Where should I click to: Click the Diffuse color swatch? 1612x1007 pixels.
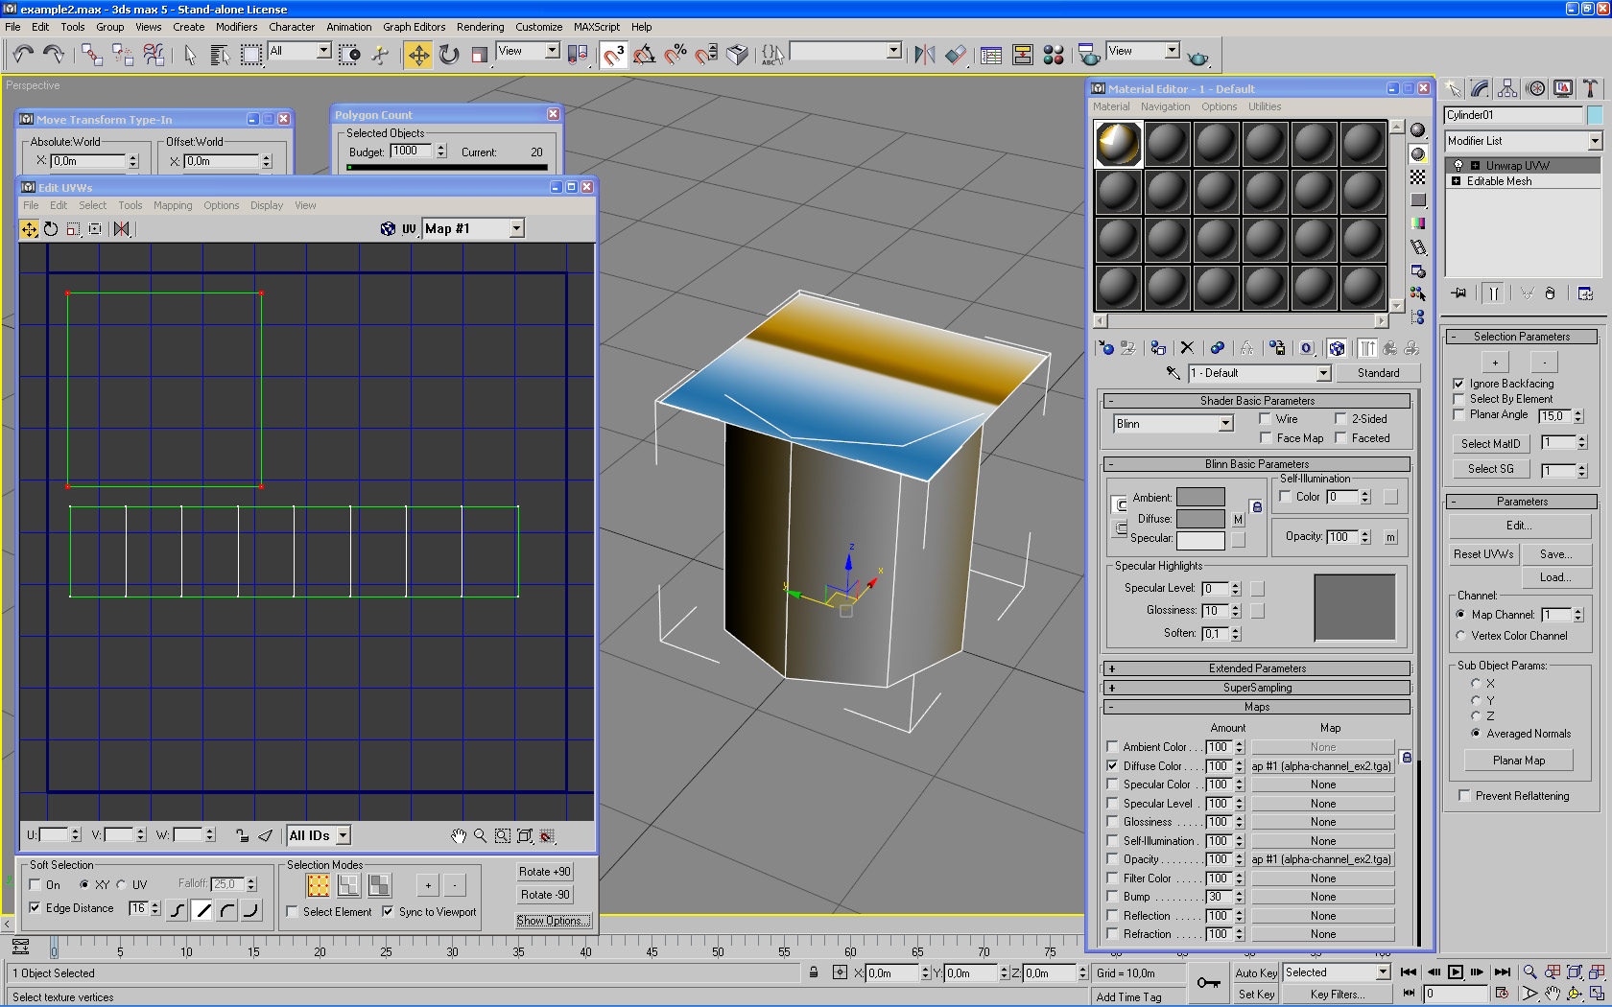[1200, 519]
